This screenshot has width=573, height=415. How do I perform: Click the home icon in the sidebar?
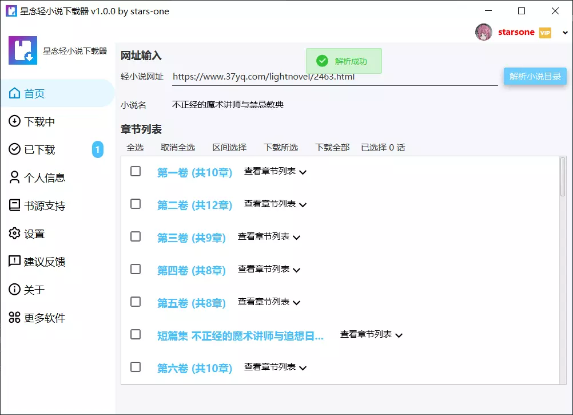point(14,93)
